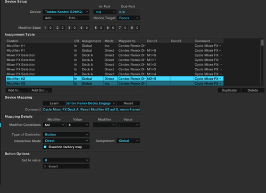Screen dimensions: 266x193
Task: Click Modifier State 5 value box
Action: [x=101, y=28]
